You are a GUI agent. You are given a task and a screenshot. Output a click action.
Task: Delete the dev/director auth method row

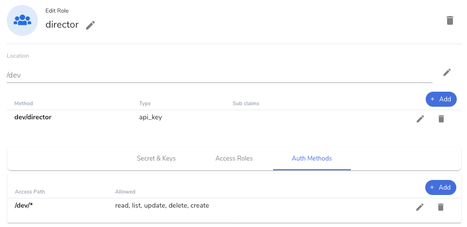pyautogui.click(x=441, y=119)
